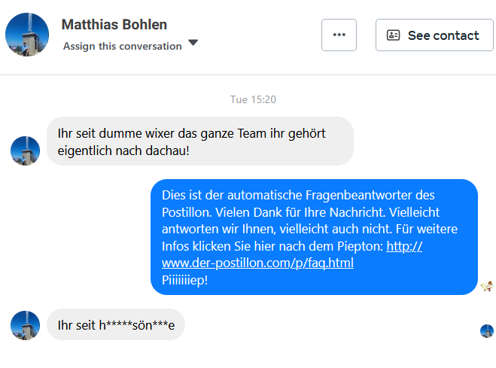Select the last incoming message starting 'Ihr seit h'
The height and width of the screenshot is (368, 496).
(x=116, y=325)
